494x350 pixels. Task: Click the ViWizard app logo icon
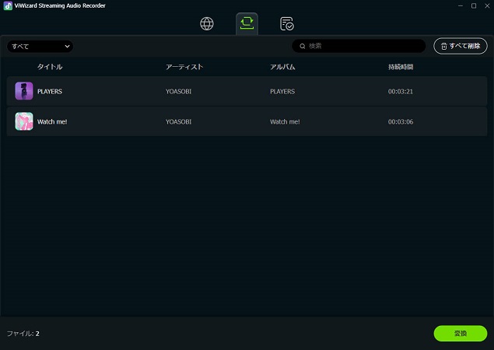(8, 5)
